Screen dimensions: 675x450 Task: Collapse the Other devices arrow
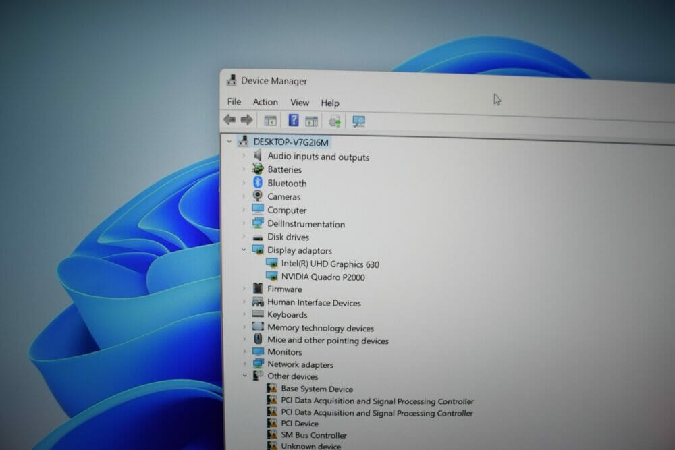click(x=244, y=376)
